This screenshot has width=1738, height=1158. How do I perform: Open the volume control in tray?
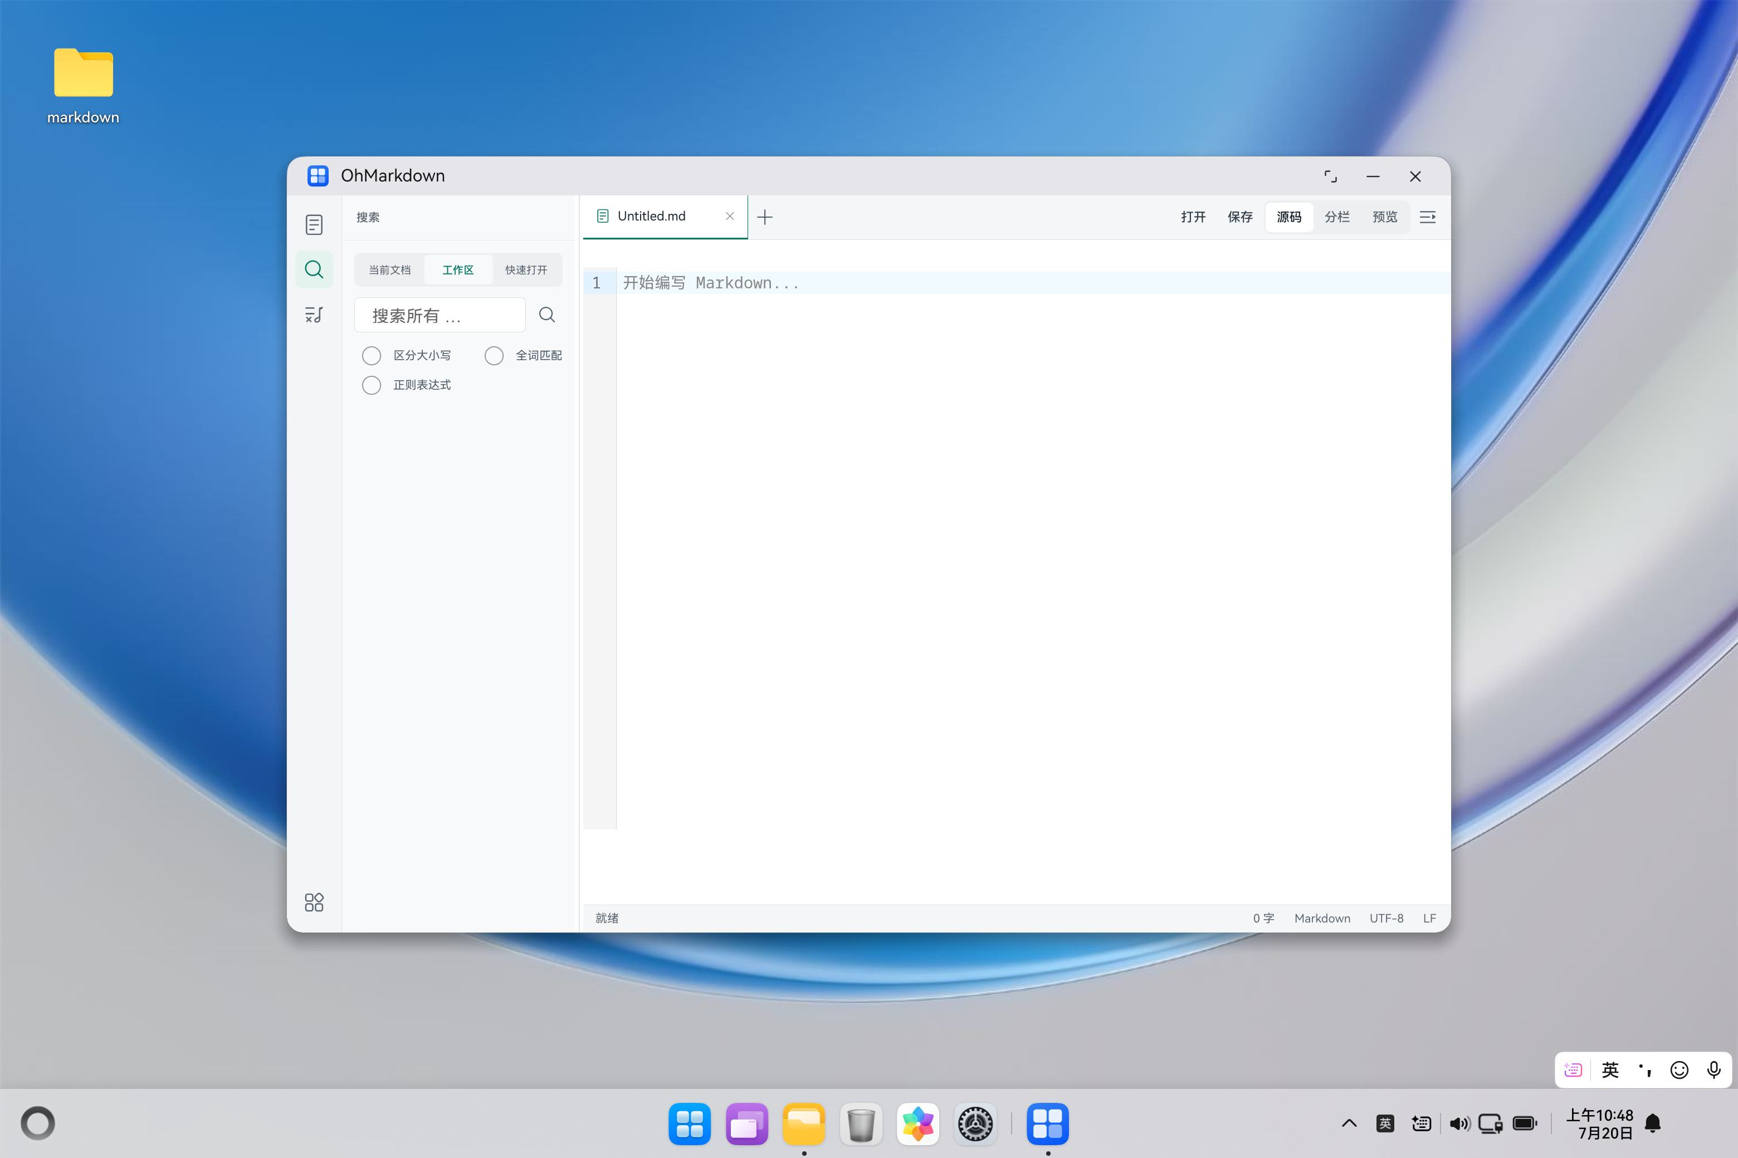[1459, 1123]
